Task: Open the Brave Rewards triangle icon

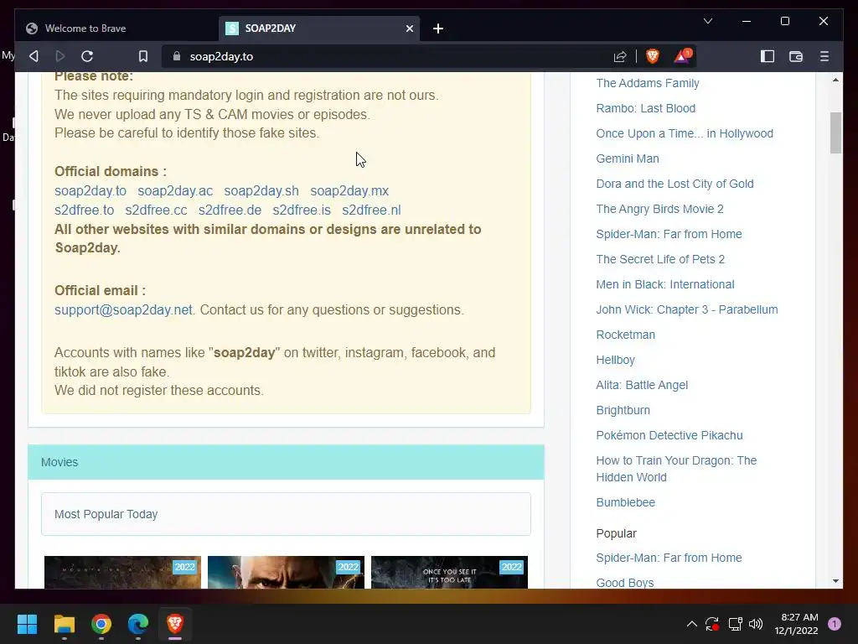Action: click(x=682, y=56)
